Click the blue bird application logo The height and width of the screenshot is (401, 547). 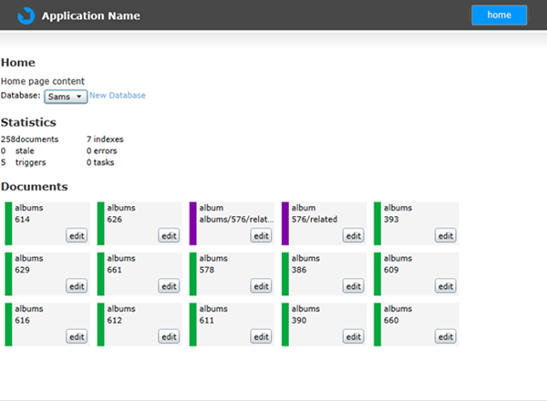(26, 15)
